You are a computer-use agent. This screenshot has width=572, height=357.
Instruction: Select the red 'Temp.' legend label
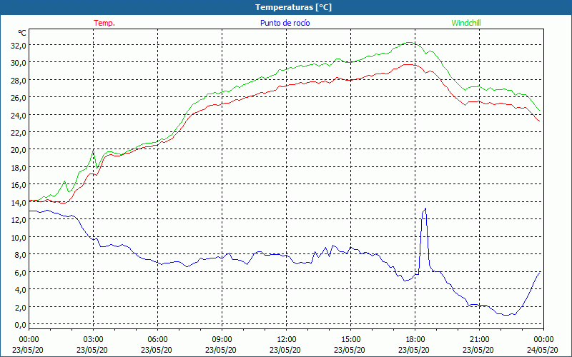pyautogui.click(x=104, y=23)
